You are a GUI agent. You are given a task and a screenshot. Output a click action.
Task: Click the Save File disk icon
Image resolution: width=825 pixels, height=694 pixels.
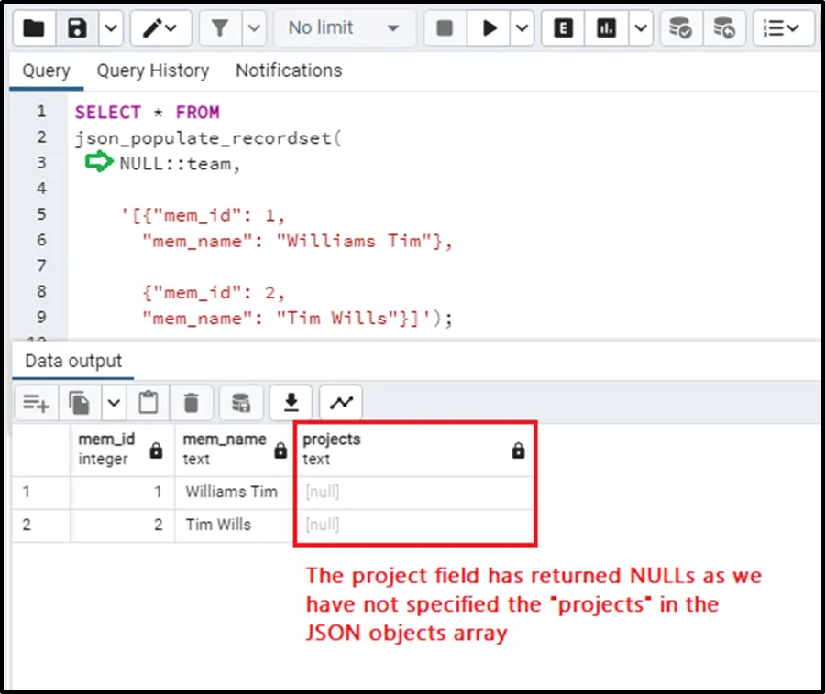coord(77,28)
